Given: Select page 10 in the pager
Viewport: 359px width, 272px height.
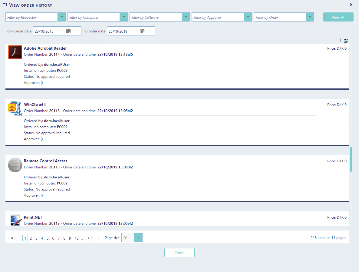Looking at the screenshot, I should (77, 238).
